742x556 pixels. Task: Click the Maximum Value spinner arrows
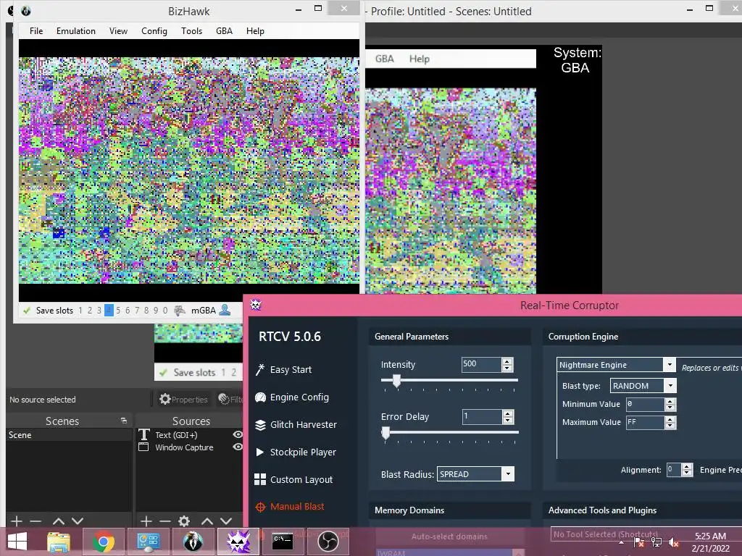coord(670,422)
